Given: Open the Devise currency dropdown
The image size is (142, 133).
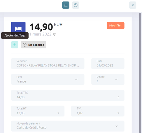Looking at the screenshot, I should click(x=108, y=79).
